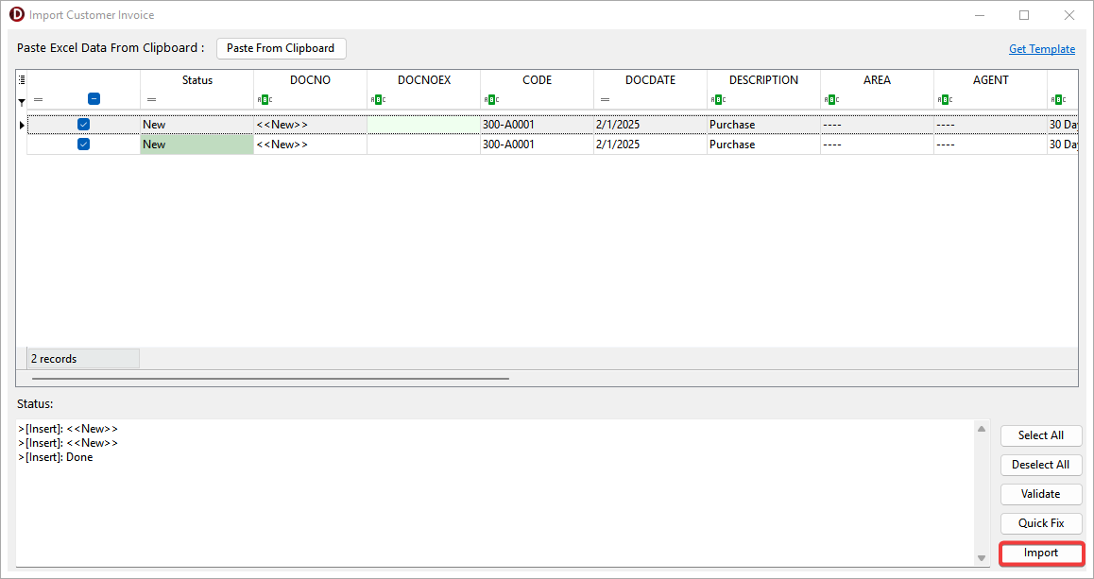The height and width of the screenshot is (579, 1094).
Task: Click the status log scroll down arrow
Action: [982, 558]
